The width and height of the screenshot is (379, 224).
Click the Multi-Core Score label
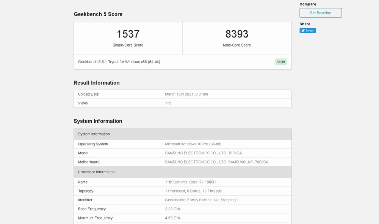point(237,45)
